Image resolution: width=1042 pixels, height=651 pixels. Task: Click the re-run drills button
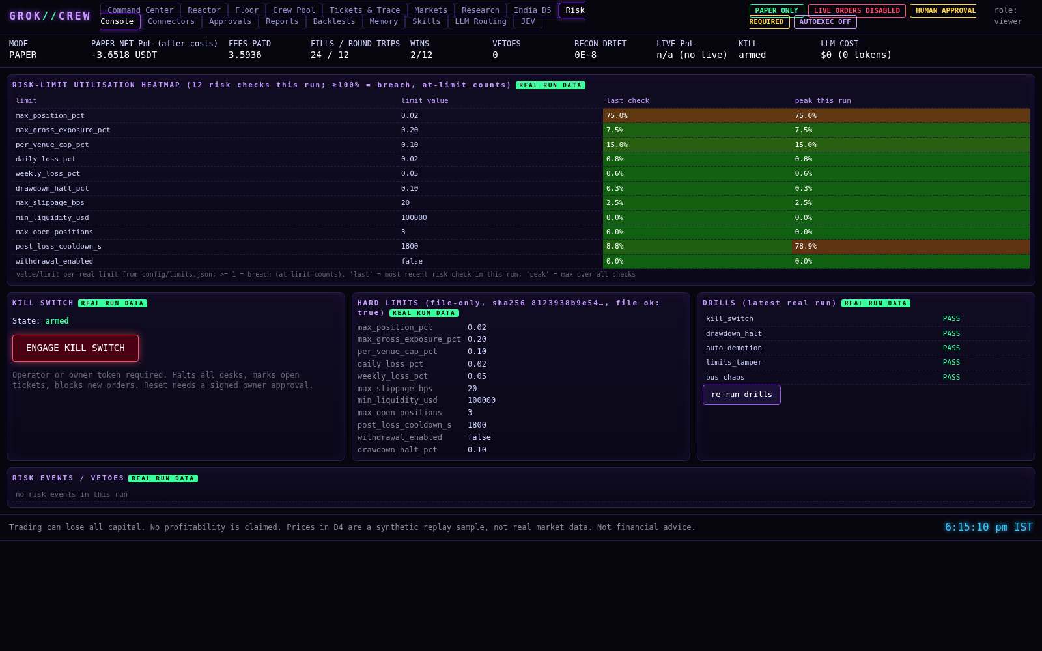pyautogui.click(x=742, y=395)
